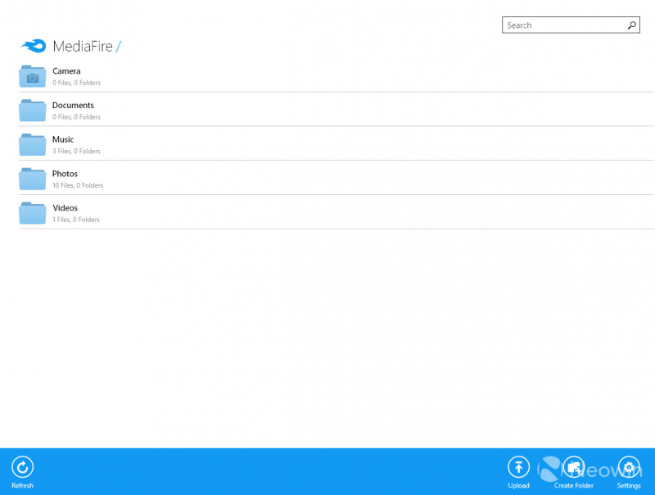The width and height of the screenshot is (655, 495).
Task: Click the Videos folder icon
Action: click(x=33, y=214)
